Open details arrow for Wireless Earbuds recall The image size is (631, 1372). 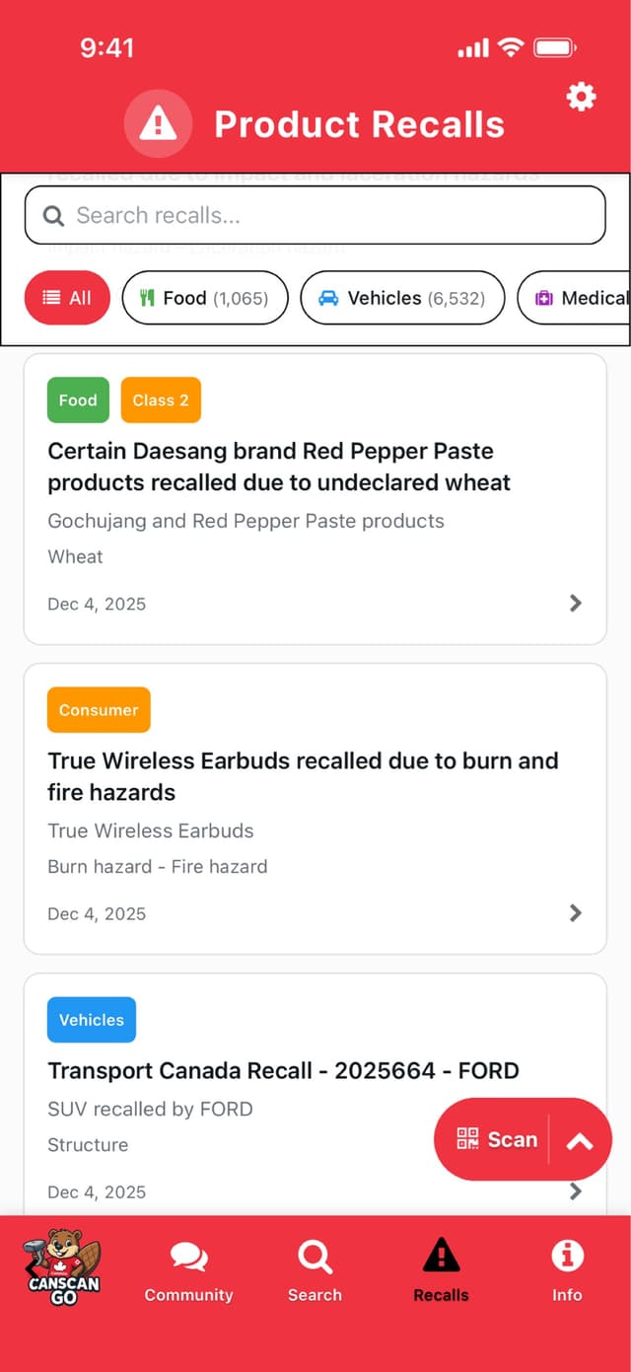575,912
